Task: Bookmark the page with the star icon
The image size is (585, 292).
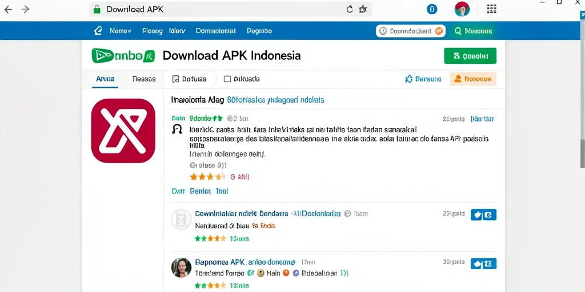Action: pyautogui.click(x=363, y=9)
